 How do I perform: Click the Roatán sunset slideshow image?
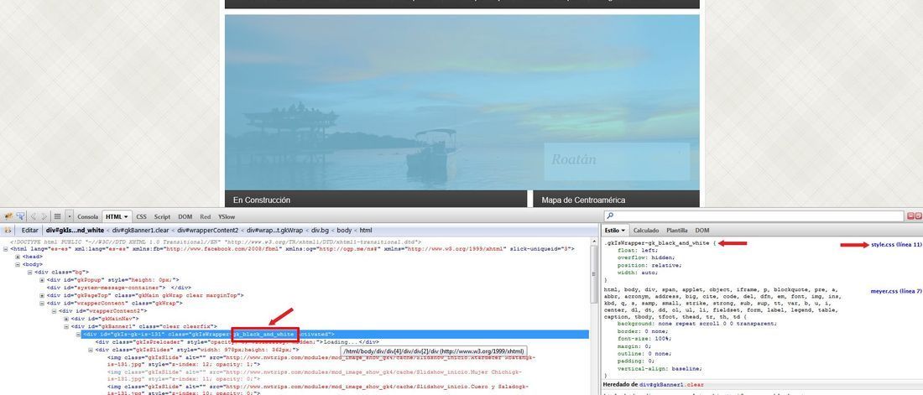(x=462, y=101)
